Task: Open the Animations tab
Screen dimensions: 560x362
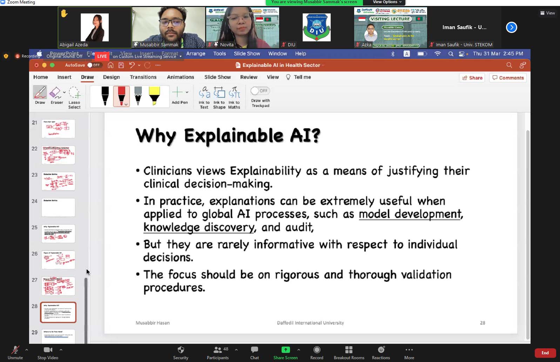Action: (x=181, y=77)
